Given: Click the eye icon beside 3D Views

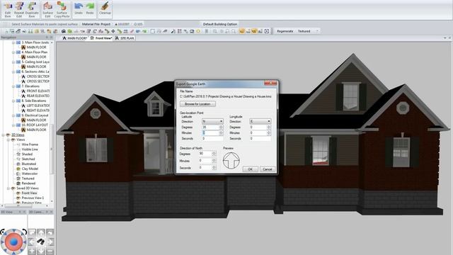Looking at the screenshot, I should 8,135.
